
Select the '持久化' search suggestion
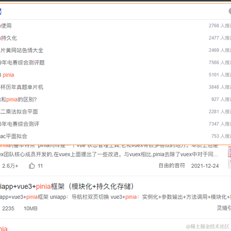[x=9, y=38]
